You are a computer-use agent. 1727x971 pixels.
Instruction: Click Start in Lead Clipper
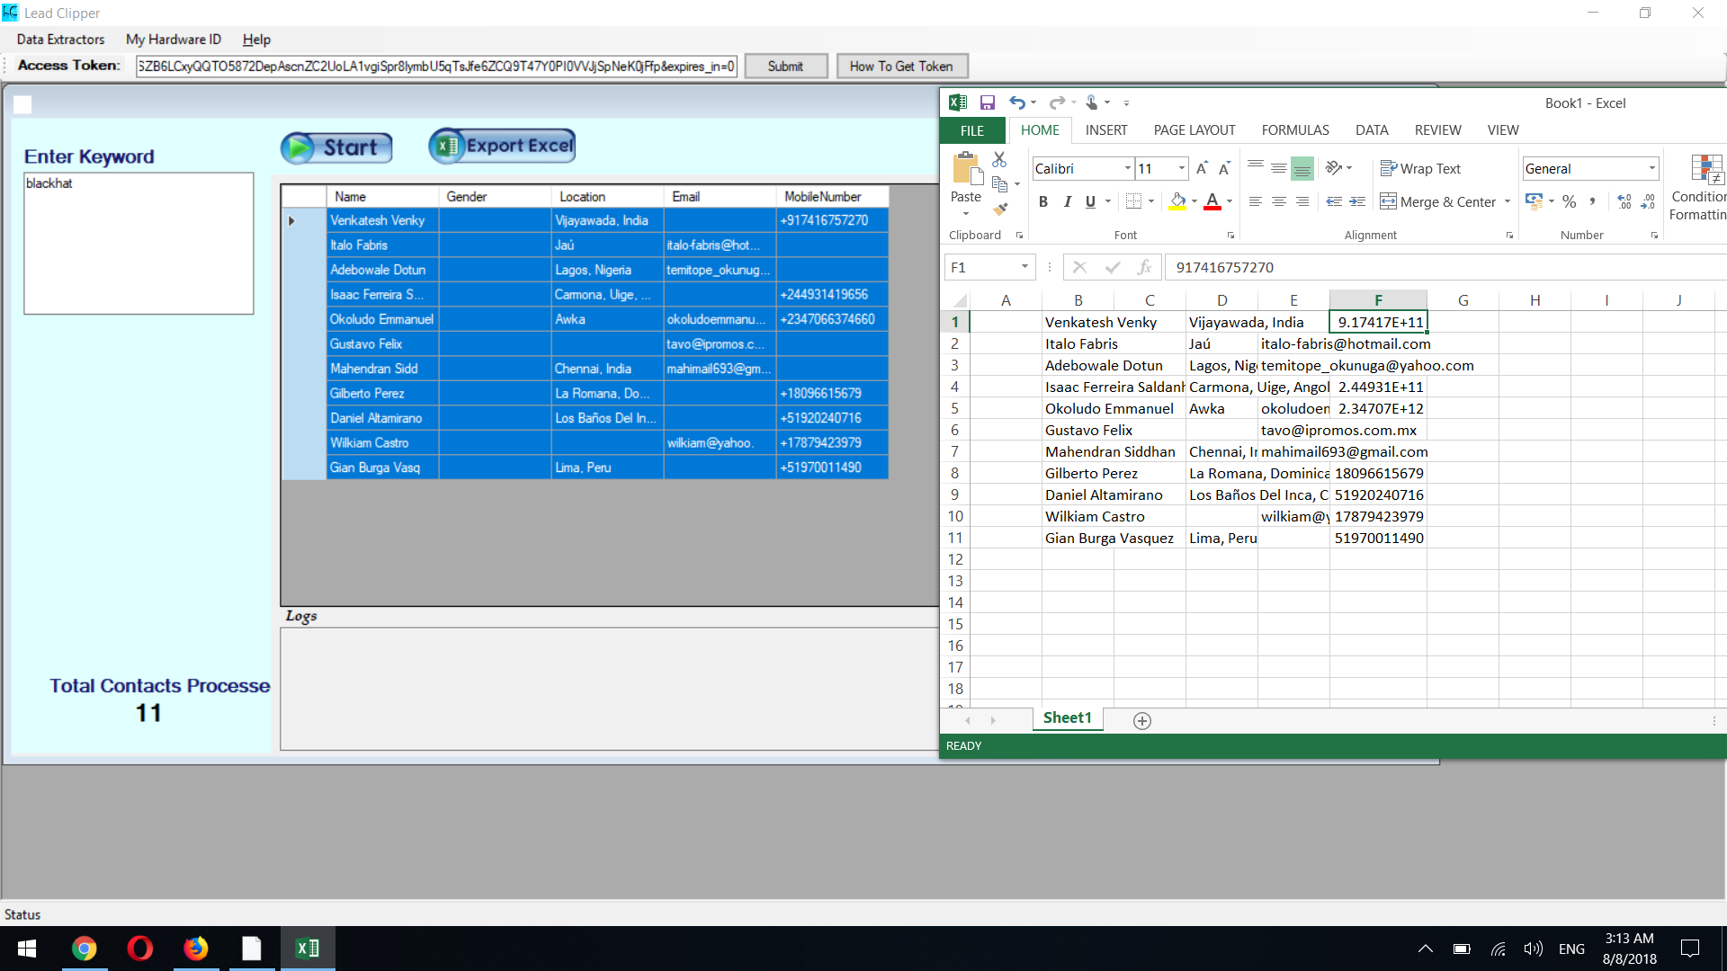click(336, 147)
